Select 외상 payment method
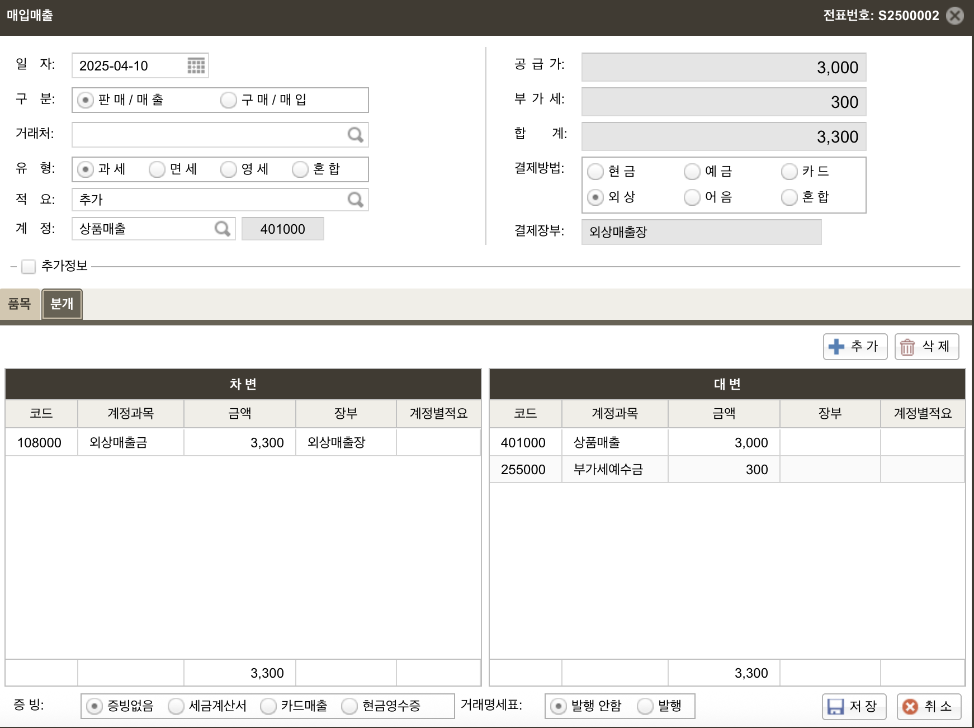 point(595,197)
